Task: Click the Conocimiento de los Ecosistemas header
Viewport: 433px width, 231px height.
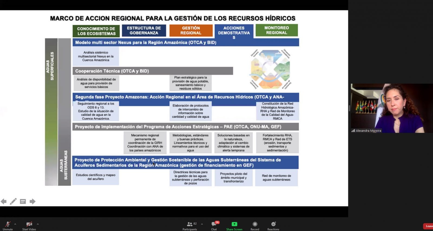Action: point(96,31)
